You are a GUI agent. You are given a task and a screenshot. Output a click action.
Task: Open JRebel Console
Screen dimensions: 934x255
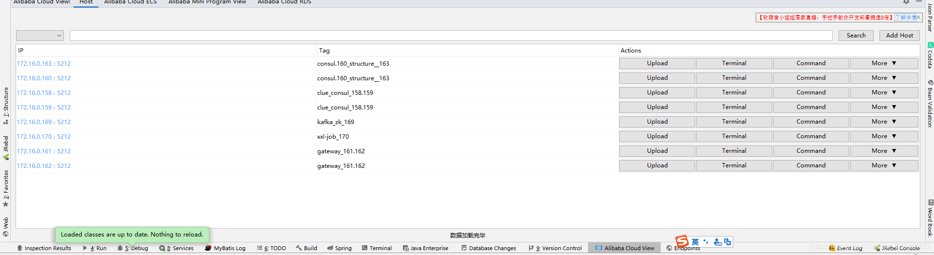click(x=897, y=248)
